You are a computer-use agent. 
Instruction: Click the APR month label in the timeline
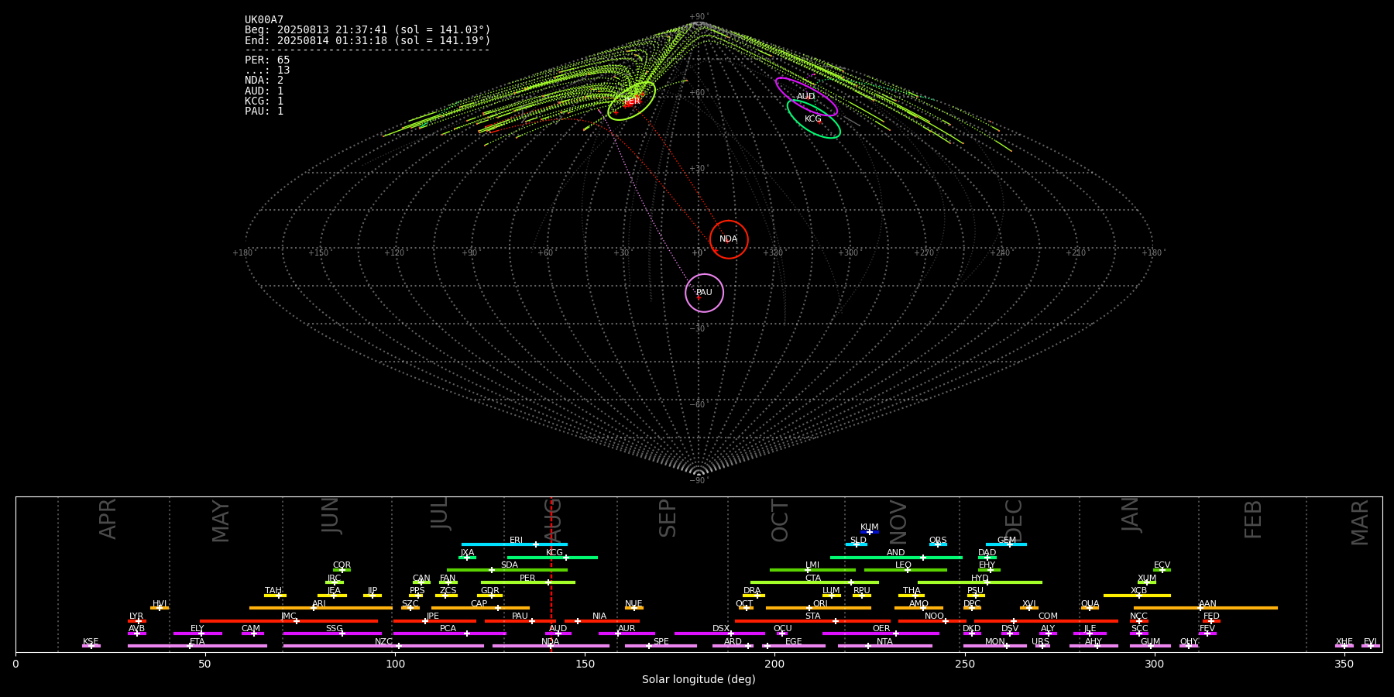pyautogui.click(x=108, y=519)
